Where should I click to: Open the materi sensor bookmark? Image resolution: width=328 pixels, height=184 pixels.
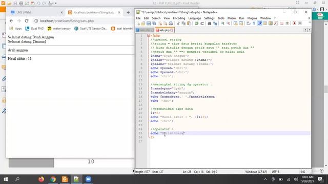59,29
